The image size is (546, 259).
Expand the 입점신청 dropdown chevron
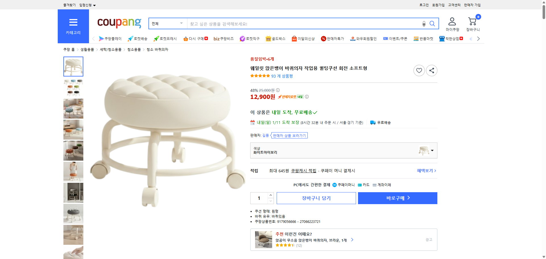coord(95,5)
